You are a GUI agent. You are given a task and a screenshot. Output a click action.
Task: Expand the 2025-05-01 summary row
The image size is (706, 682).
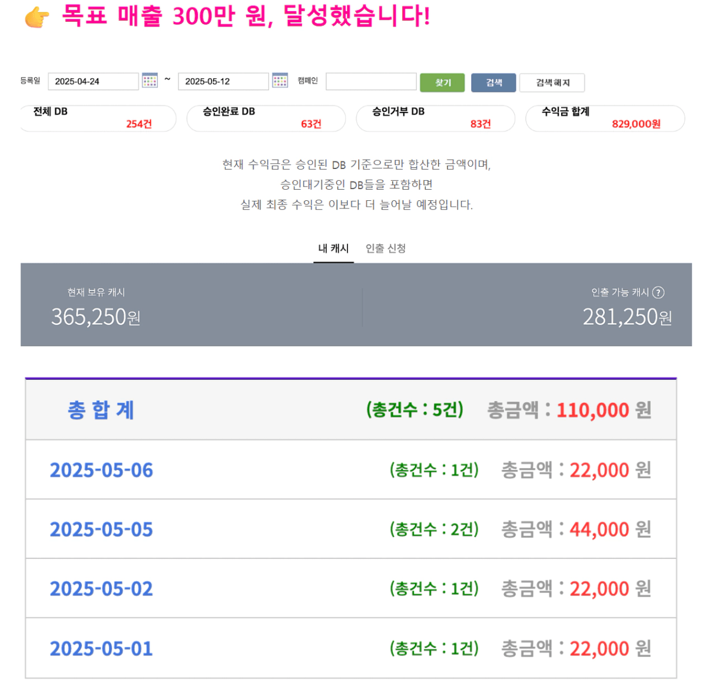(350, 648)
